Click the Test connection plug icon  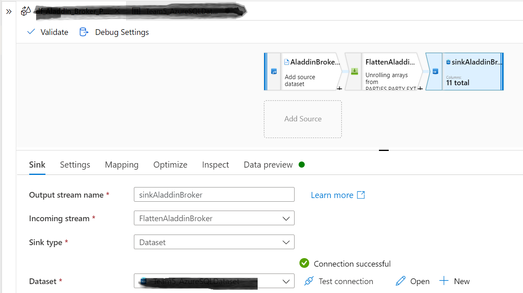tap(309, 281)
